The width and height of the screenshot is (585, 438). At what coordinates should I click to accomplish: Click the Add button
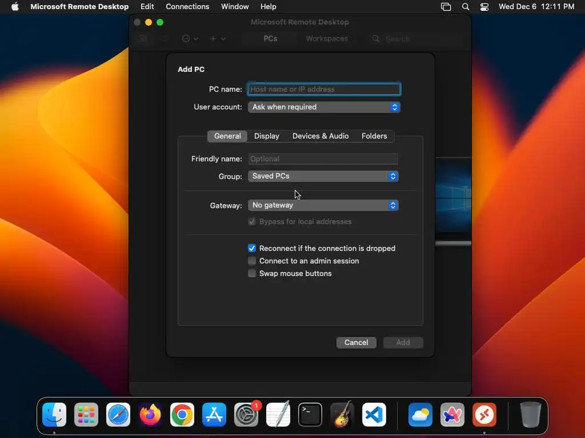point(403,343)
